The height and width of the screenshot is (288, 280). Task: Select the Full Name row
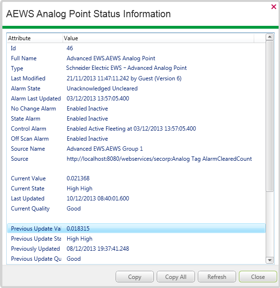tap(136, 58)
